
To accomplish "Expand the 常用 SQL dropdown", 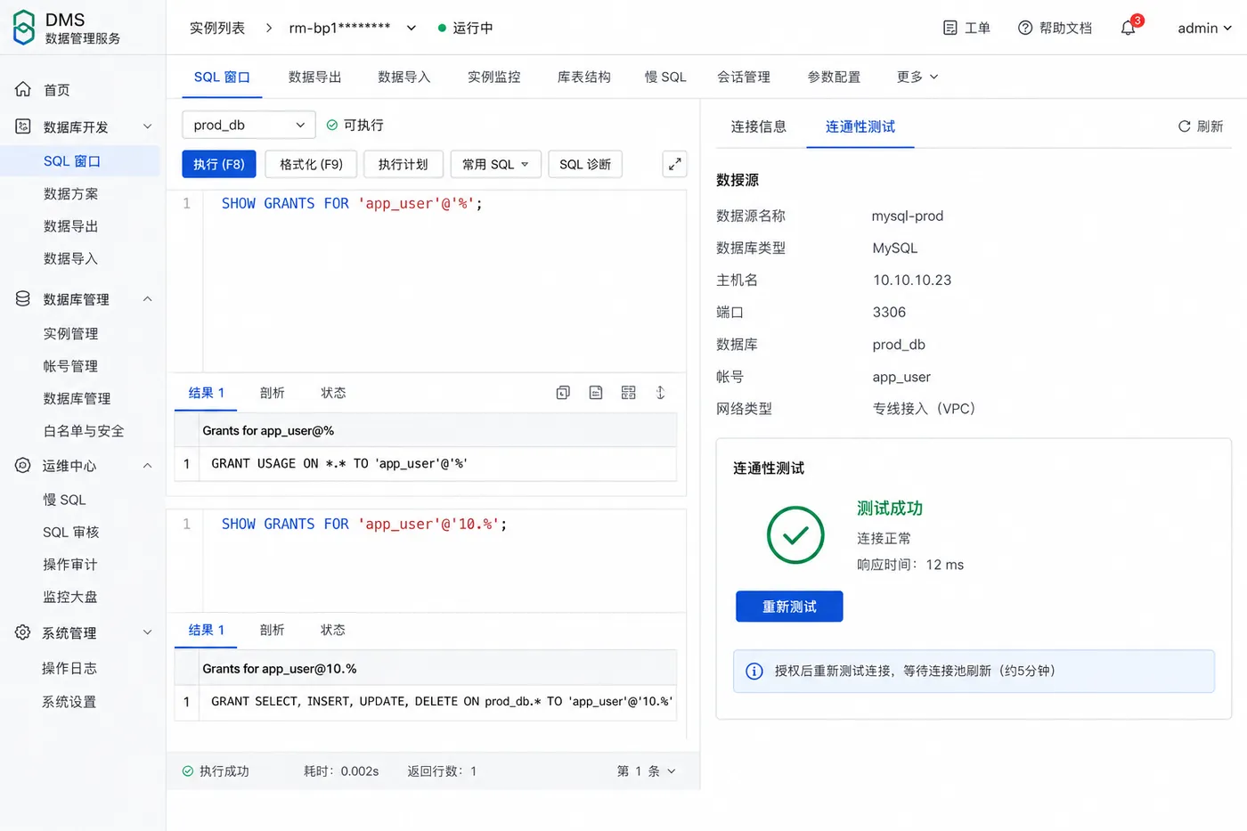I will tap(495, 164).
